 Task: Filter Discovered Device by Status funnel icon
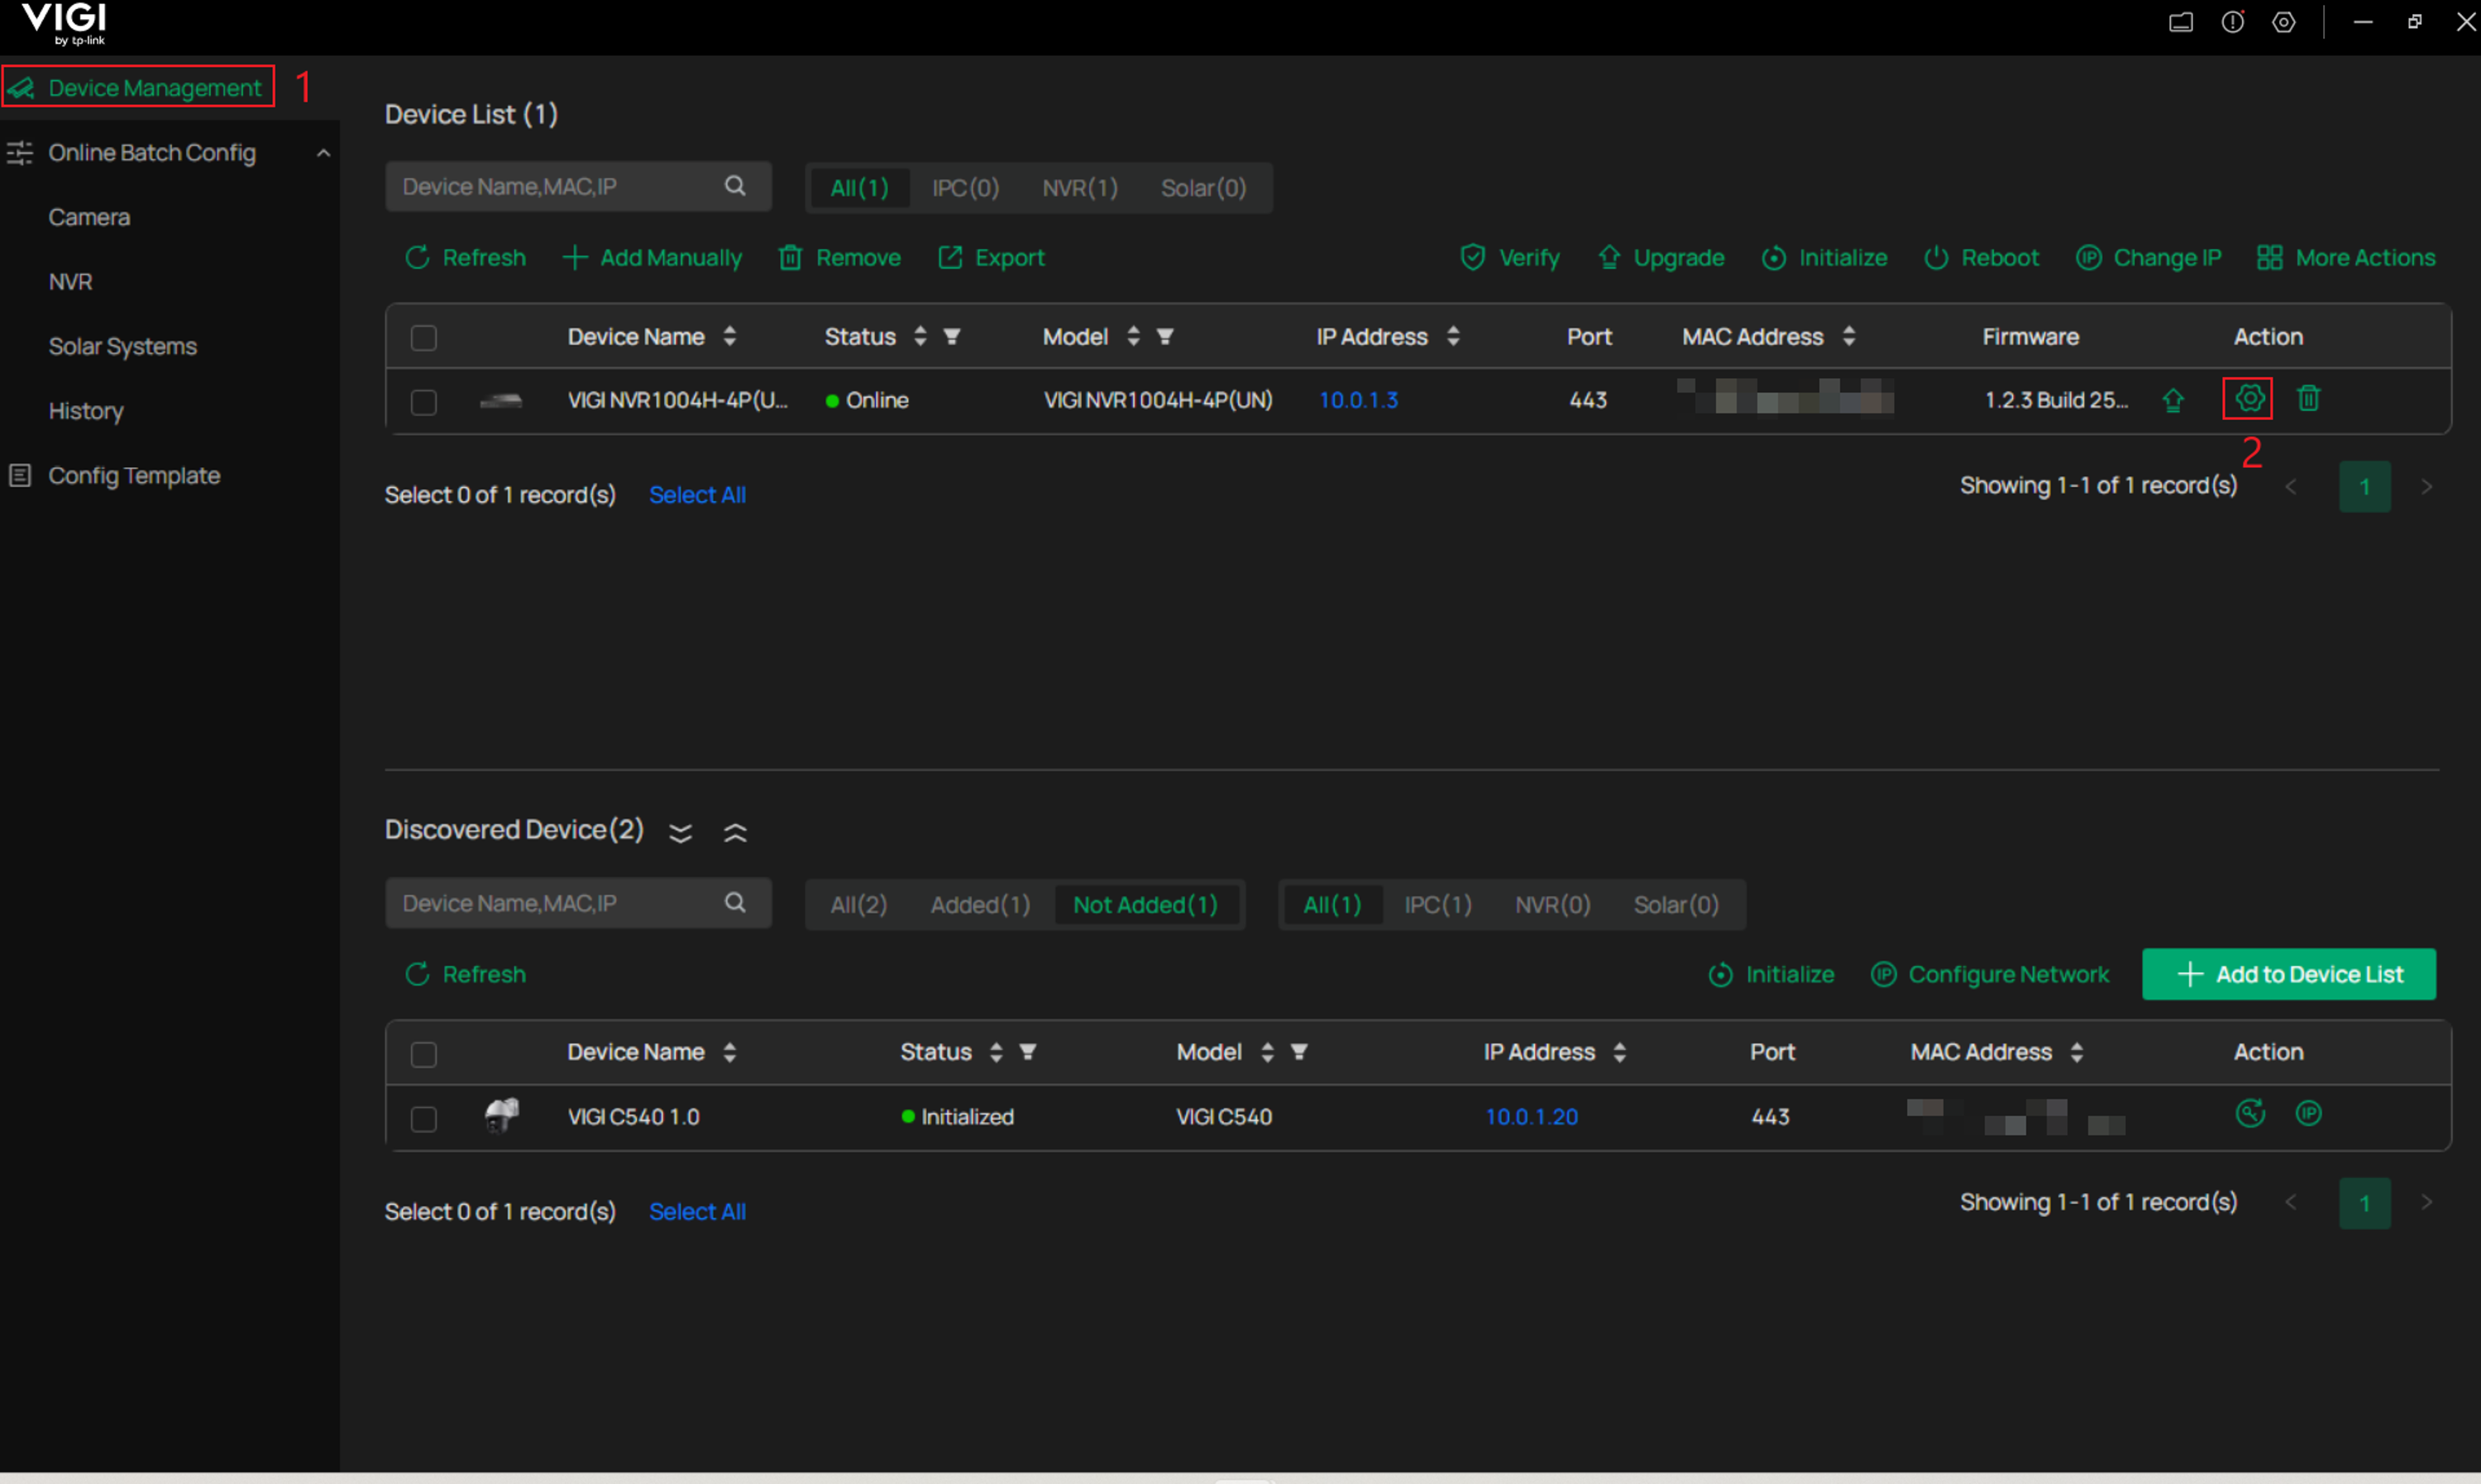point(1028,1052)
